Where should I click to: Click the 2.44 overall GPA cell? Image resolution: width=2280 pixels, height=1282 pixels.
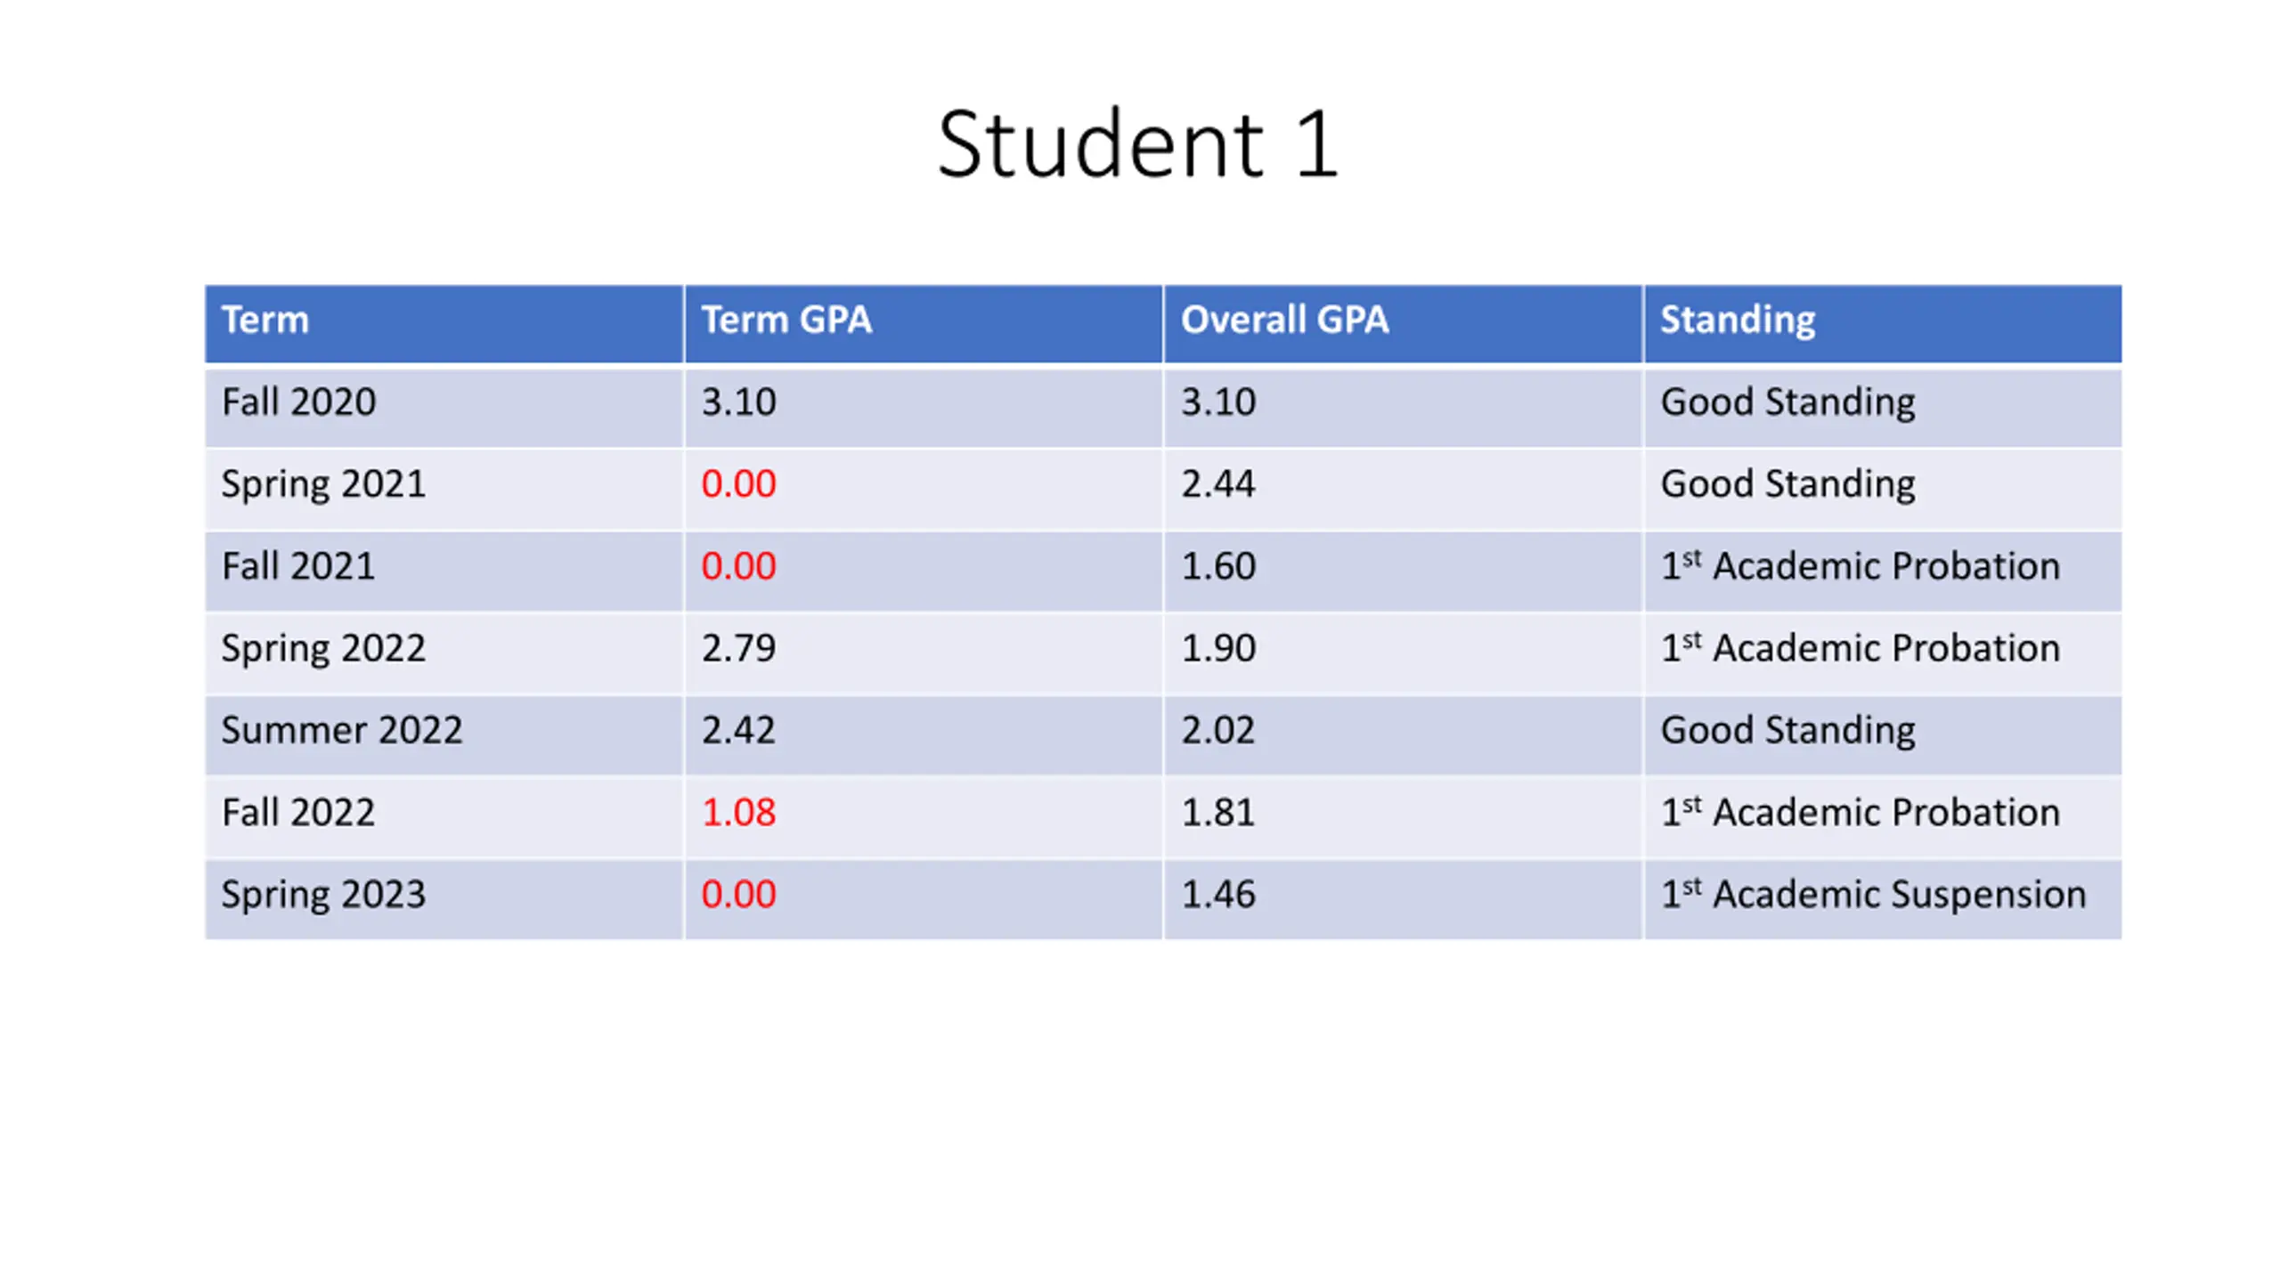pos(1403,488)
